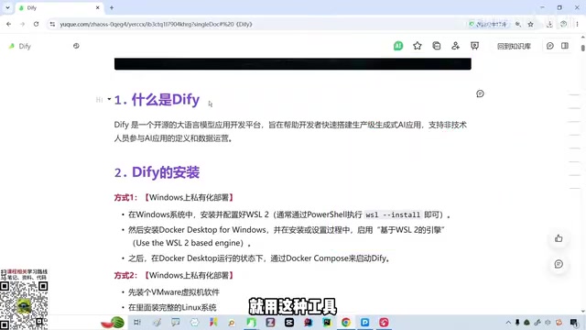The width and height of the screenshot is (586, 330).
Task: Click the address bar URL field
Action: (x=258, y=24)
